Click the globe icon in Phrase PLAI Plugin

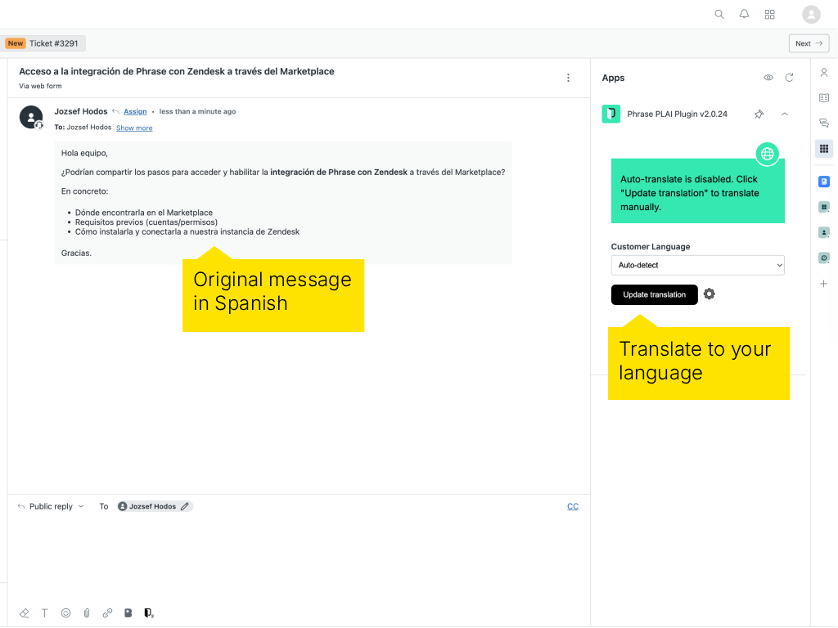click(x=767, y=153)
